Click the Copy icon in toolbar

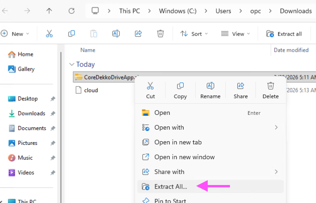[72, 34]
